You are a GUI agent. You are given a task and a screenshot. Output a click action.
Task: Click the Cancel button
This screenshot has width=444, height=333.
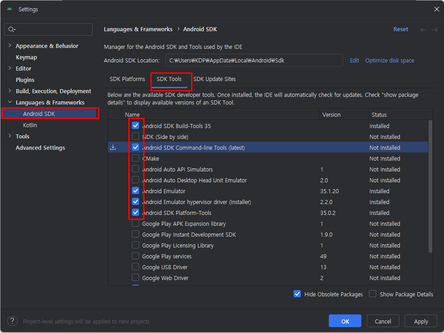(383, 321)
